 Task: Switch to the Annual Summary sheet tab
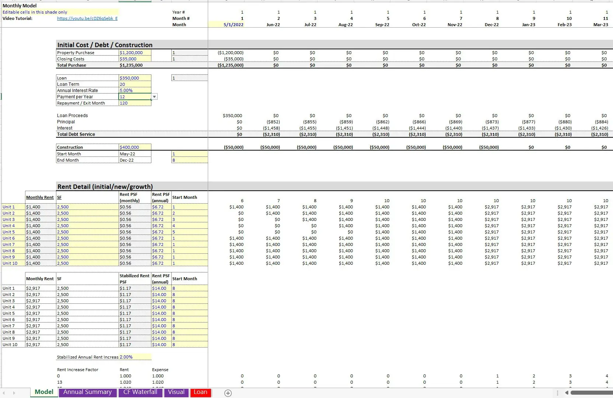pyautogui.click(x=87, y=392)
